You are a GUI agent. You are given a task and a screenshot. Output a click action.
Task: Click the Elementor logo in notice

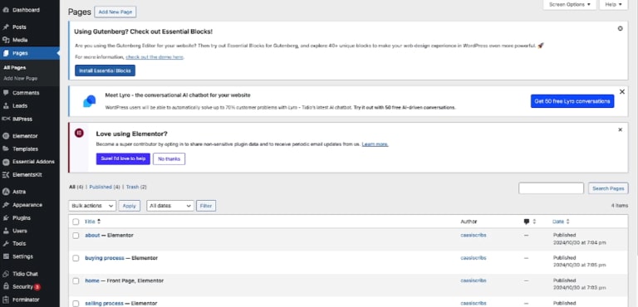pyautogui.click(x=80, y=133)
